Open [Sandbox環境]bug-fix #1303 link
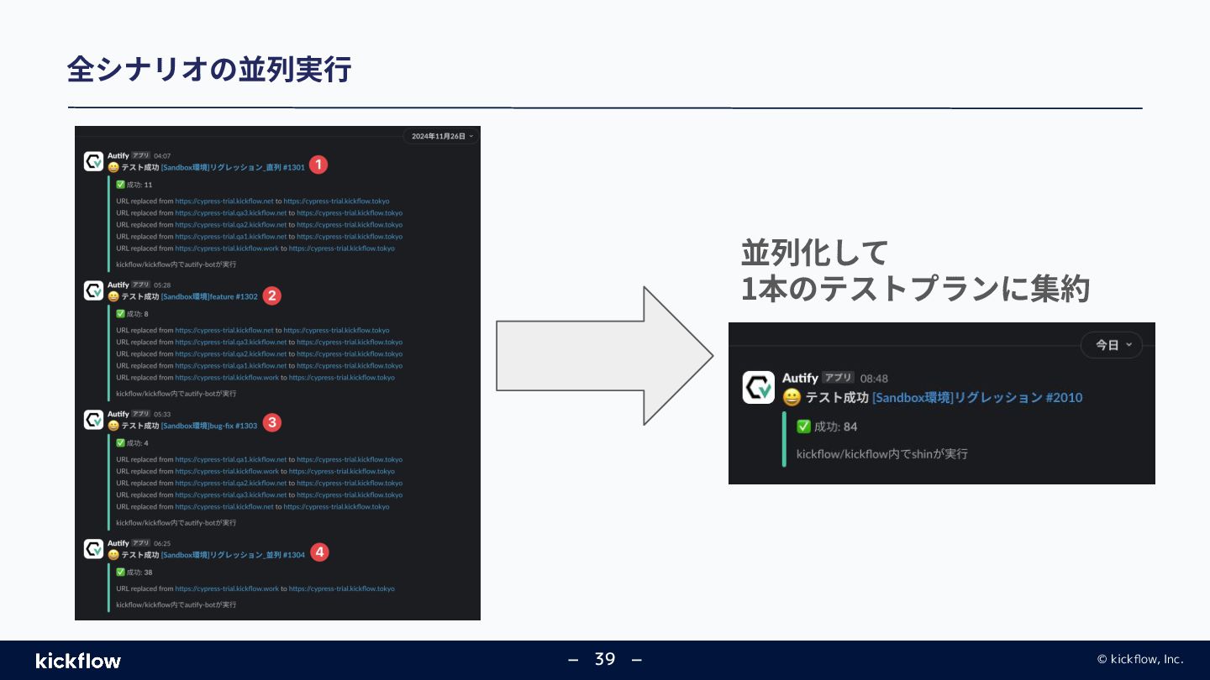Viewport: 1210px width, 680px height. click(209, 426)
